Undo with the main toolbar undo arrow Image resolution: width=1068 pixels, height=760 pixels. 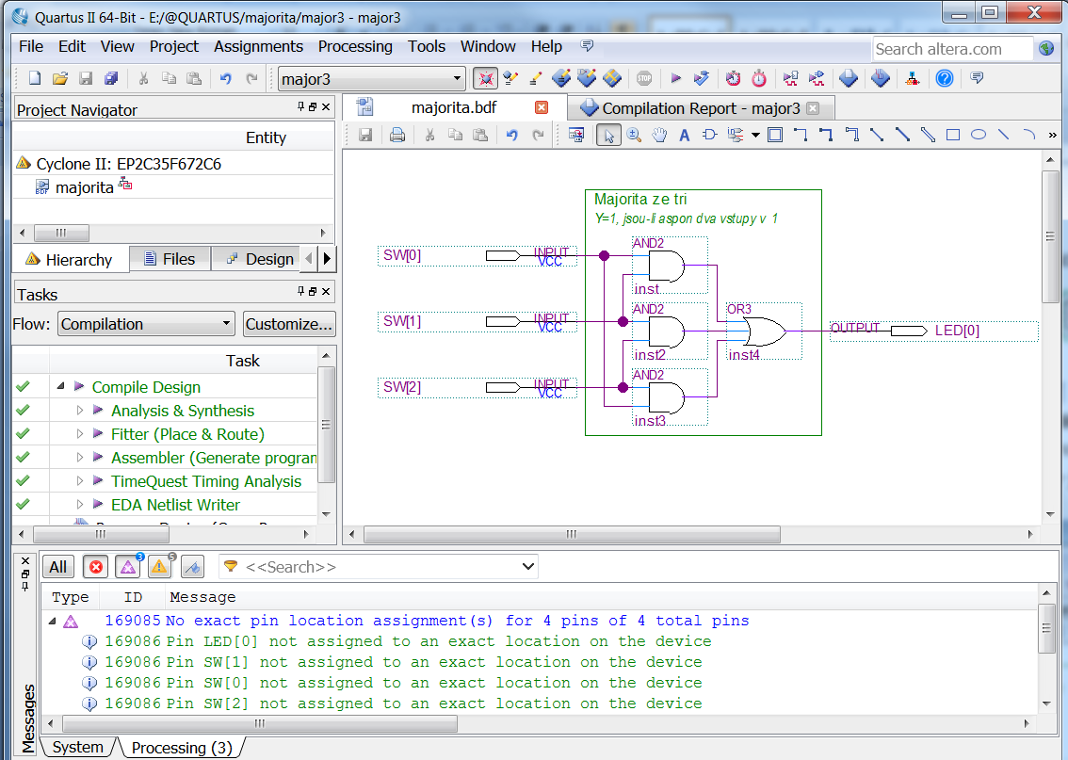click(x=226, y=78)
